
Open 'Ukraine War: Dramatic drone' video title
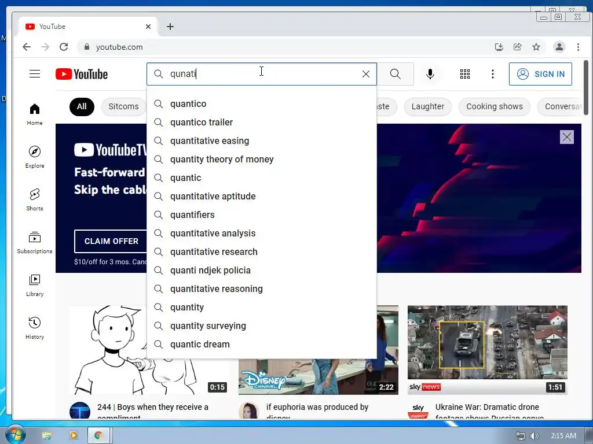[x=489, y=411]
